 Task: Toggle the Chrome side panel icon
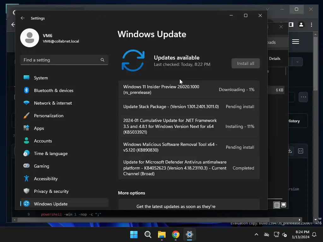[291, 25]
